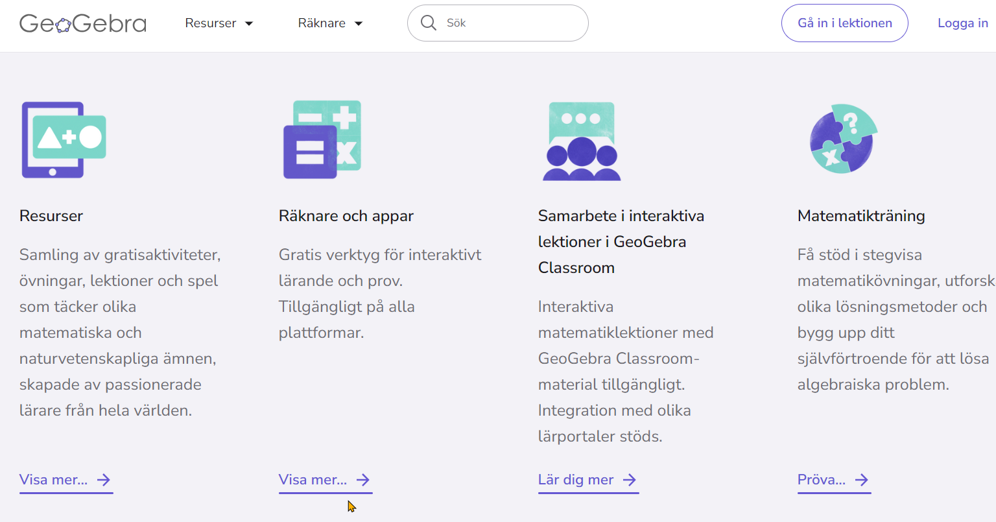Open the Resurser navigation menu
996x522 pixels.
pyautogui.click(x=211, y=23)
